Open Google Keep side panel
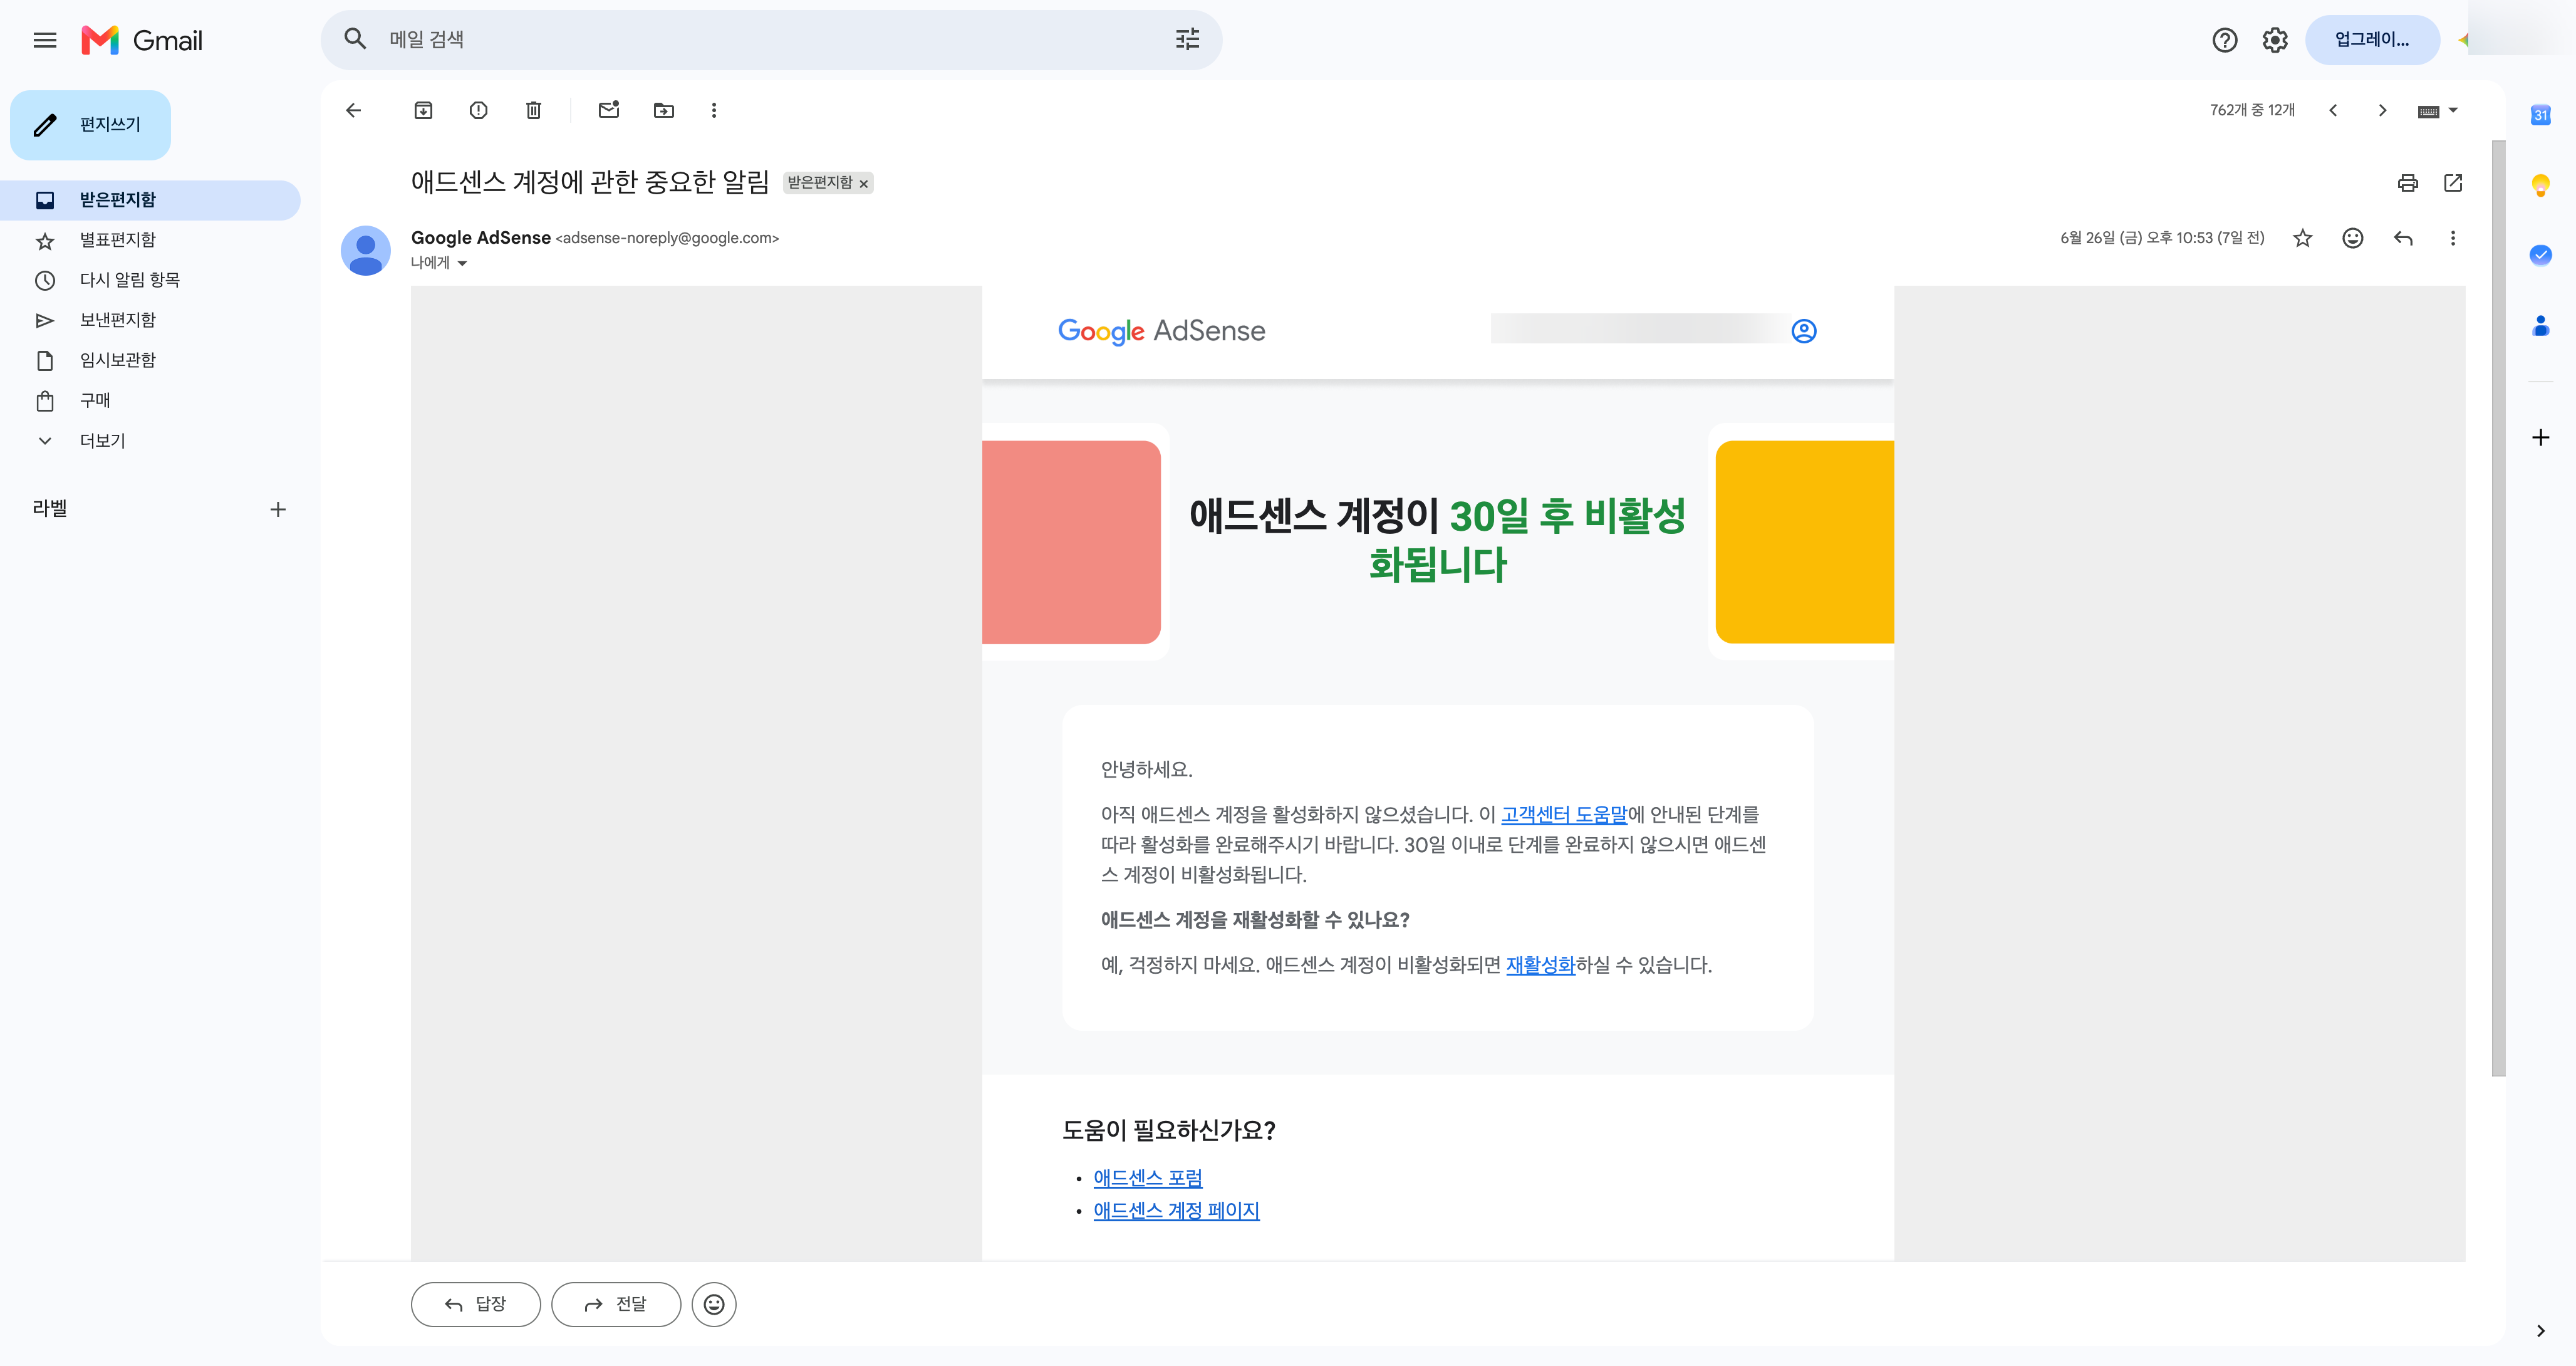Viewport: 2576px width, 1366px height. click(2541, 185)
